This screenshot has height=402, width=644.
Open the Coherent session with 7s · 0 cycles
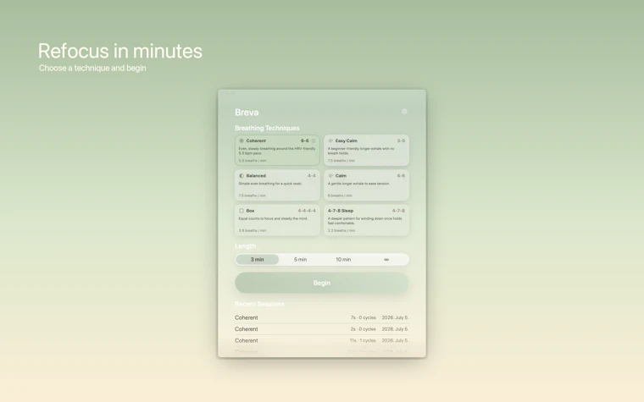click(322, 317)
